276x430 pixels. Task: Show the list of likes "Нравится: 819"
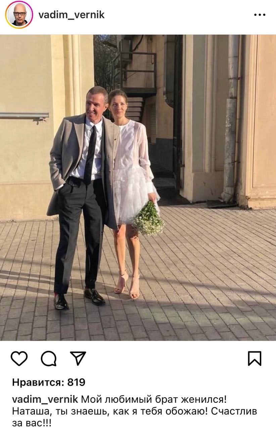[x=49, y=382]
